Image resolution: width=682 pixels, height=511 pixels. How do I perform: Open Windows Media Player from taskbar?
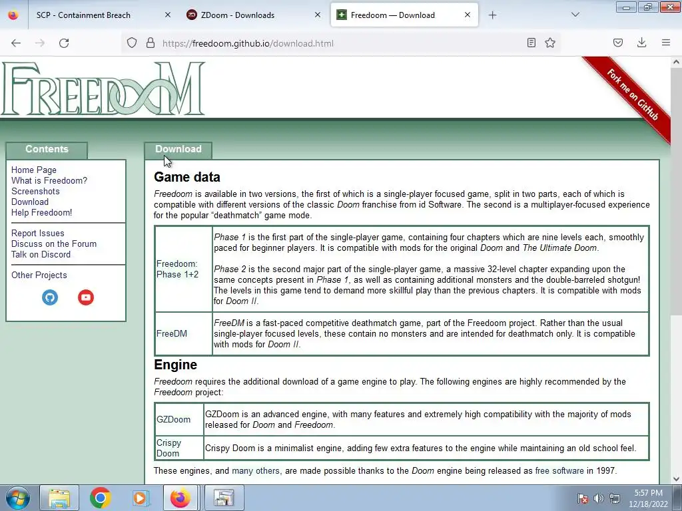tap(141, 498)
